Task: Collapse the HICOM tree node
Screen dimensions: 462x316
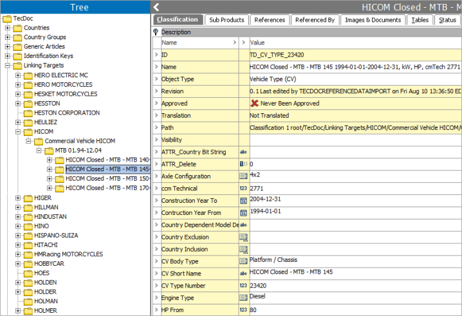Action: 18,132
